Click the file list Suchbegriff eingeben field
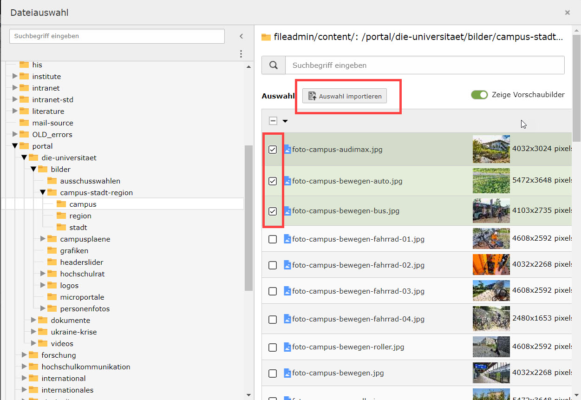 point(424,66)
